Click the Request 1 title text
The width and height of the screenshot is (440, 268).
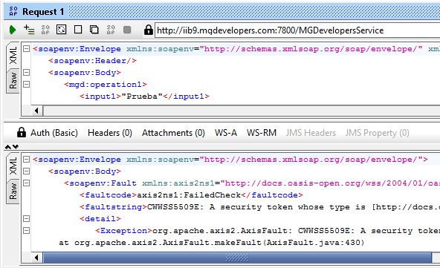[x=43, y=12]
